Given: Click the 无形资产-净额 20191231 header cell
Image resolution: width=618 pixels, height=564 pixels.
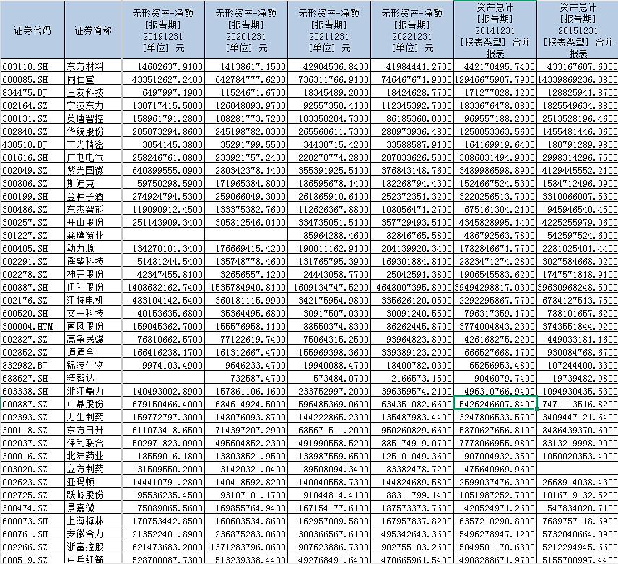Looking at the screenshot, I should [x=163, y=30].
